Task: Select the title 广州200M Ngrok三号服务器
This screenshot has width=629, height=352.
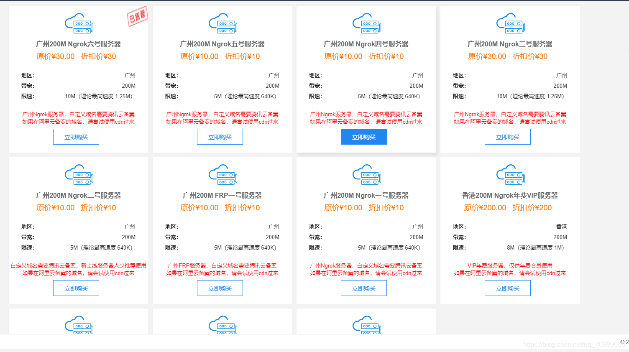Action: pos(510,44)
